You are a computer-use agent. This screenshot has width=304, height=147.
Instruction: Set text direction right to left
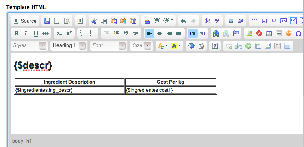(202, 33)
